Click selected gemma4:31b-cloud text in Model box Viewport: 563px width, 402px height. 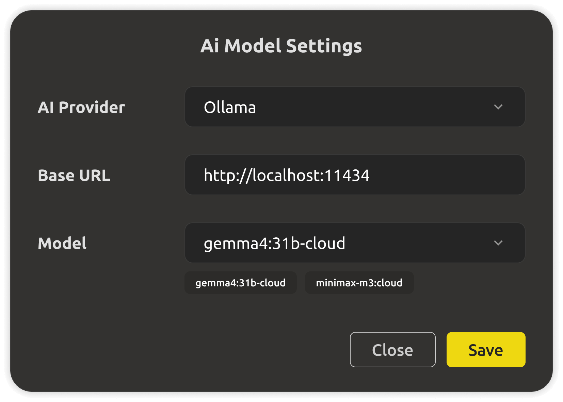pos(275,244)
